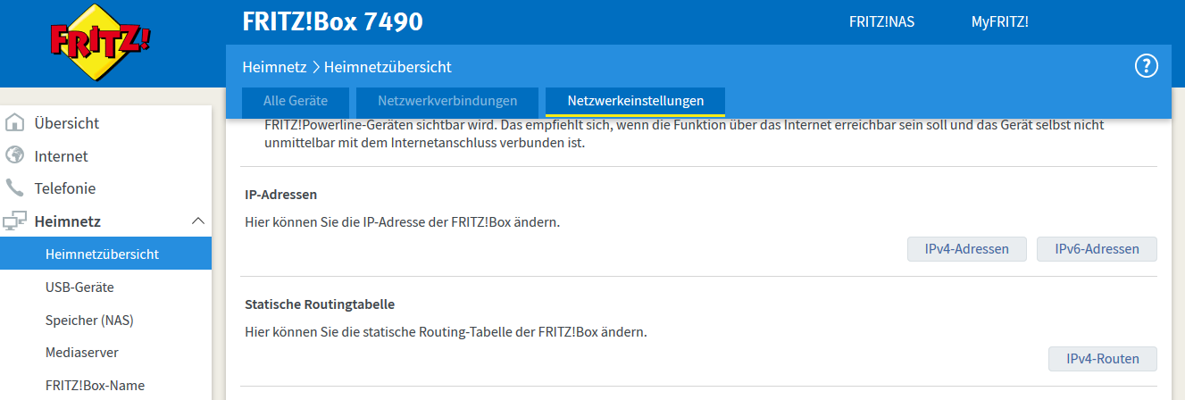Select FRITZ!Box-Name in sidebar
The width and height of the screenshot is (1185, 400).
click(95, 386)
